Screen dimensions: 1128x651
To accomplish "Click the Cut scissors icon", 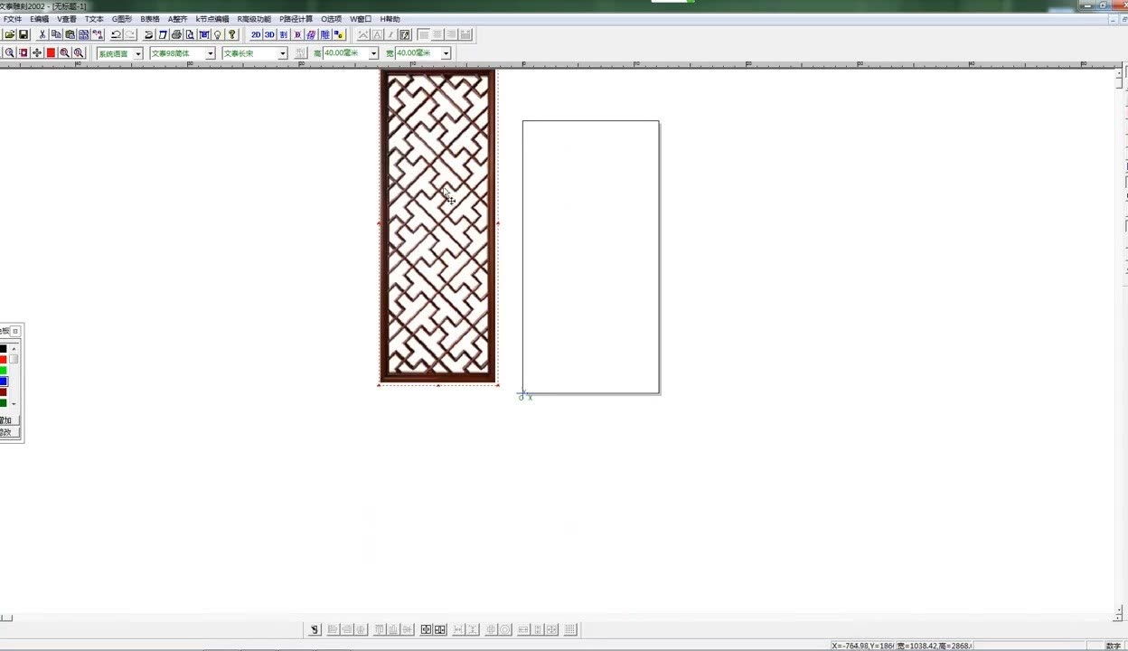I will coord(42,34).
